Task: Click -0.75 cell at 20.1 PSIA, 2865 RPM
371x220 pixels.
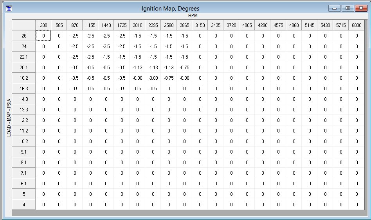Action: pyautogui.click(x=184, y=68)
